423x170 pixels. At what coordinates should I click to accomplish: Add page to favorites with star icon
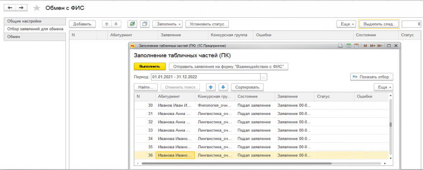pyautogui.click(x=36, y=8)
